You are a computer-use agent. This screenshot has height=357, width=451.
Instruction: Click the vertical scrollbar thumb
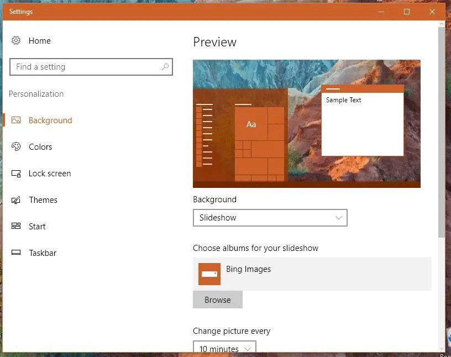click(442, 132)
